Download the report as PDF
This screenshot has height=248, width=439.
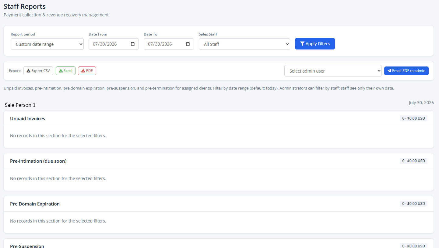point(87,71)
